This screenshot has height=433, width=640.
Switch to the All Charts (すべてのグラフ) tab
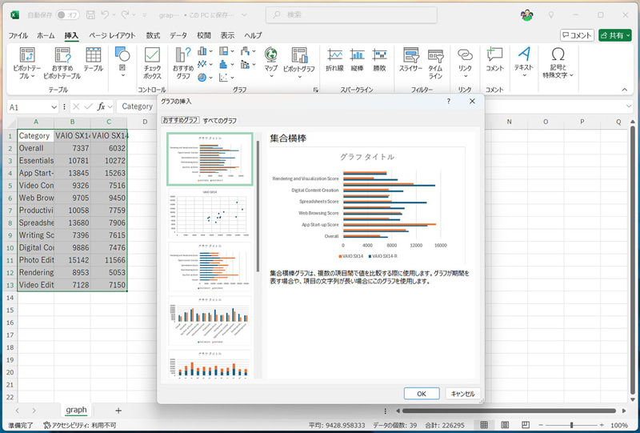(219, 121)
